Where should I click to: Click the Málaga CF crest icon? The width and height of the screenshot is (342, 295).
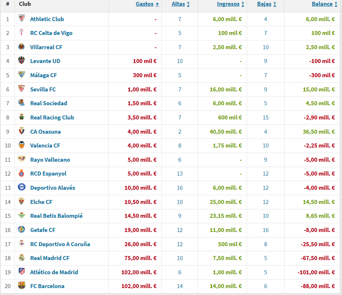(21, 74)
